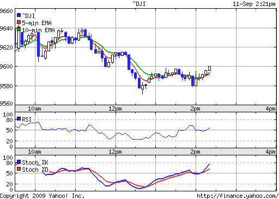Click the green 10-min EMA legend swatch
Image resolution: width=279 pixels, height=199 pixels.
pos(19,29)
